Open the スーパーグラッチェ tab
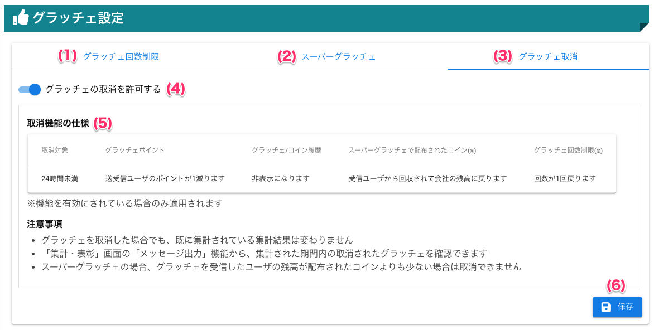 pos(339,57)
